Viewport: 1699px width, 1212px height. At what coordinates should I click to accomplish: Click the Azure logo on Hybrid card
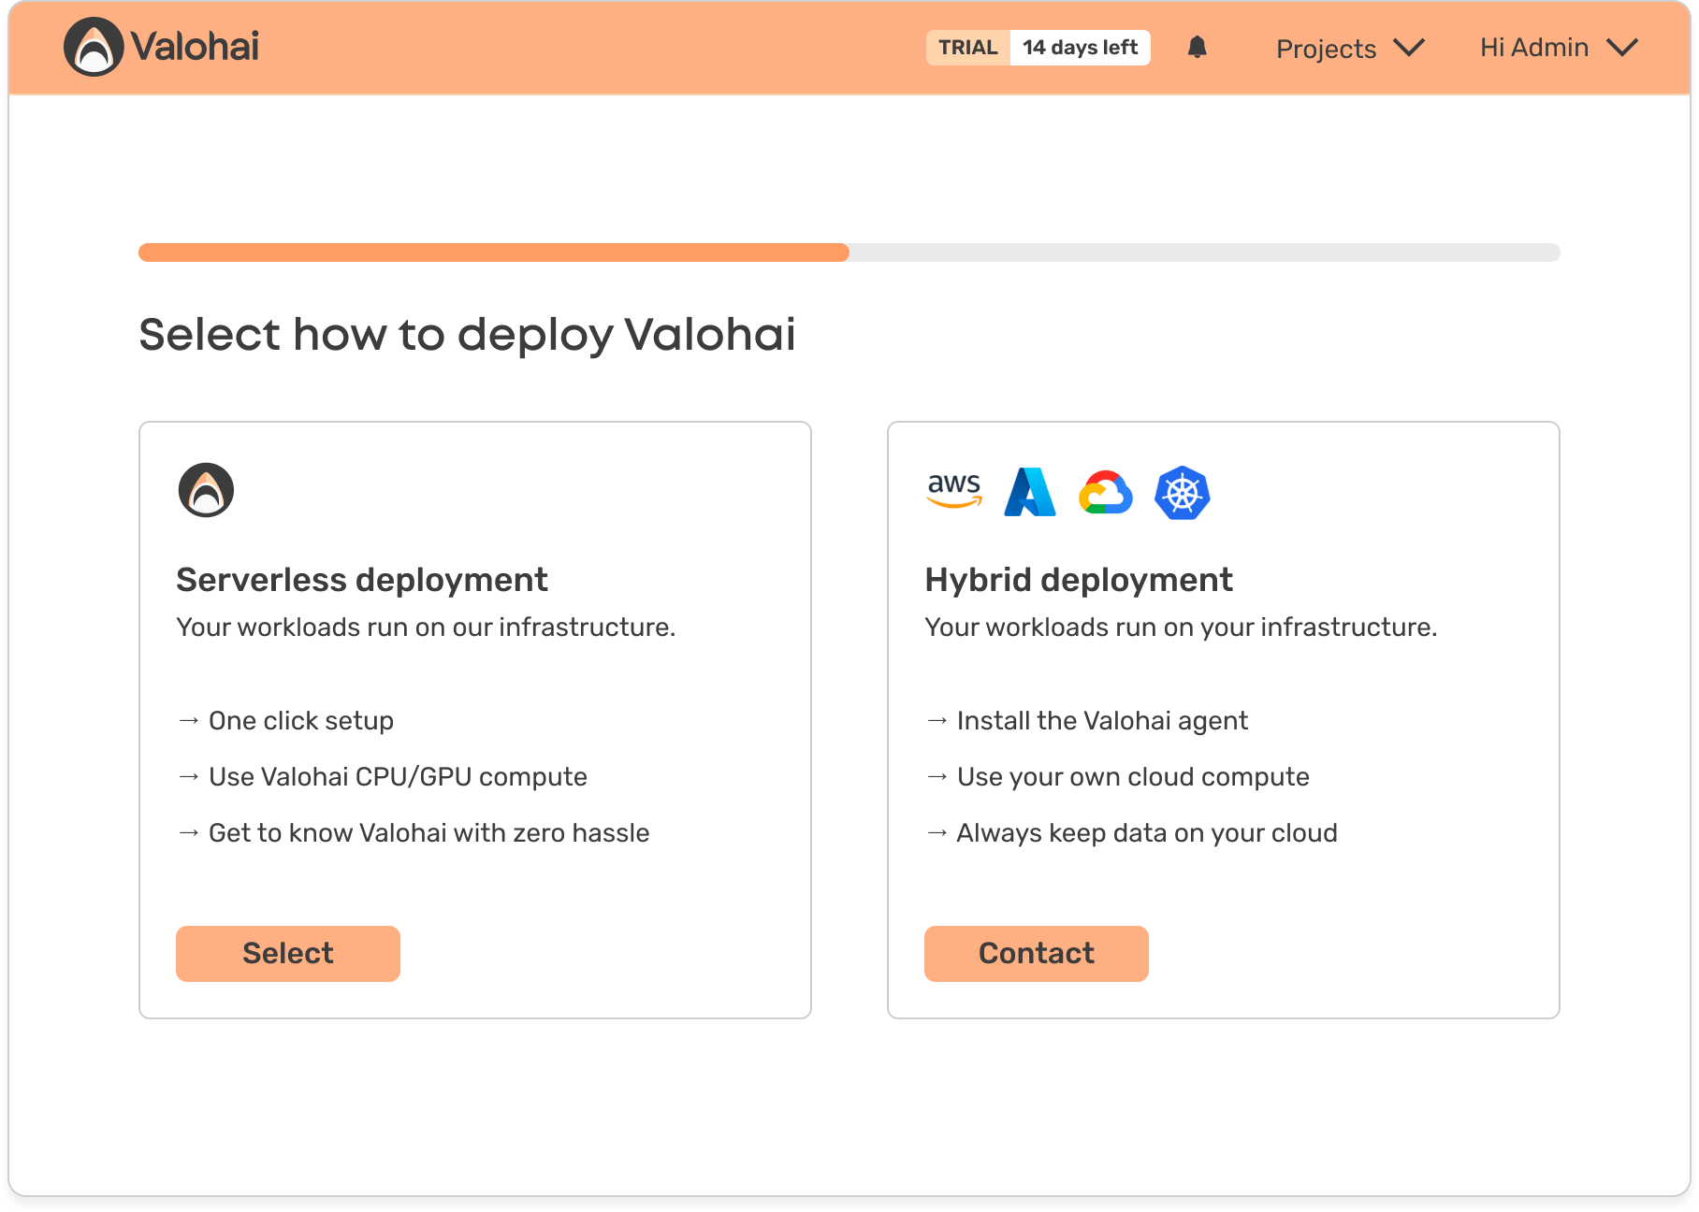1030,492
